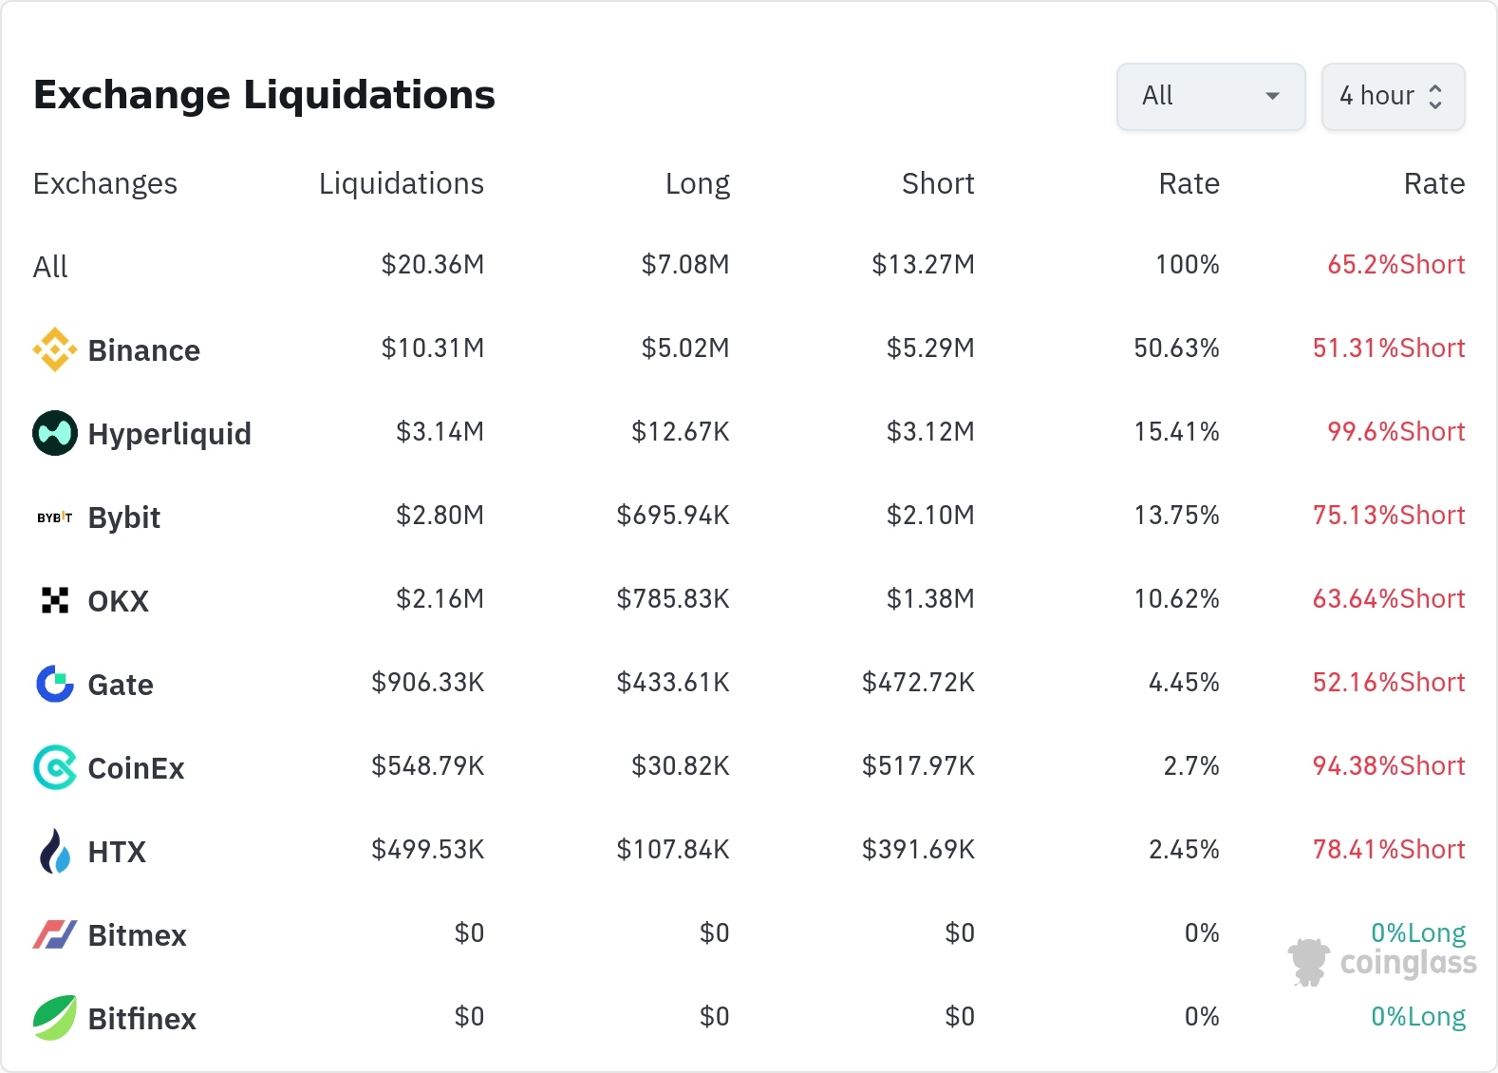Select the All exchanges total row
Viewport: 1498px width, 1073px height.
coord(51,267)
